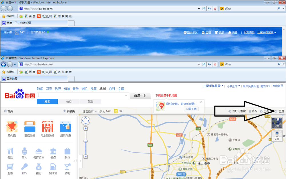Open the 新闻 news link

click(40, 88)
